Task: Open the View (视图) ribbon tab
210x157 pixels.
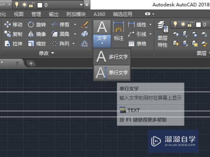Action: [x=18, y=14]
